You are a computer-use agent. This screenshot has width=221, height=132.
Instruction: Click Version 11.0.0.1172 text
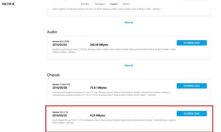[x=61, y=84]
